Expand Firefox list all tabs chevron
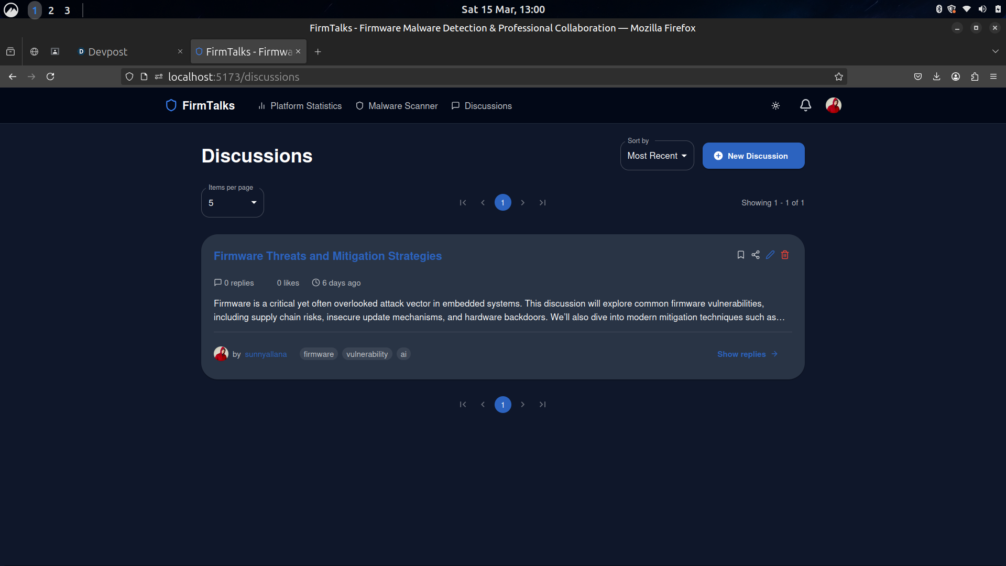1006x566 pixels. (995, 51)
